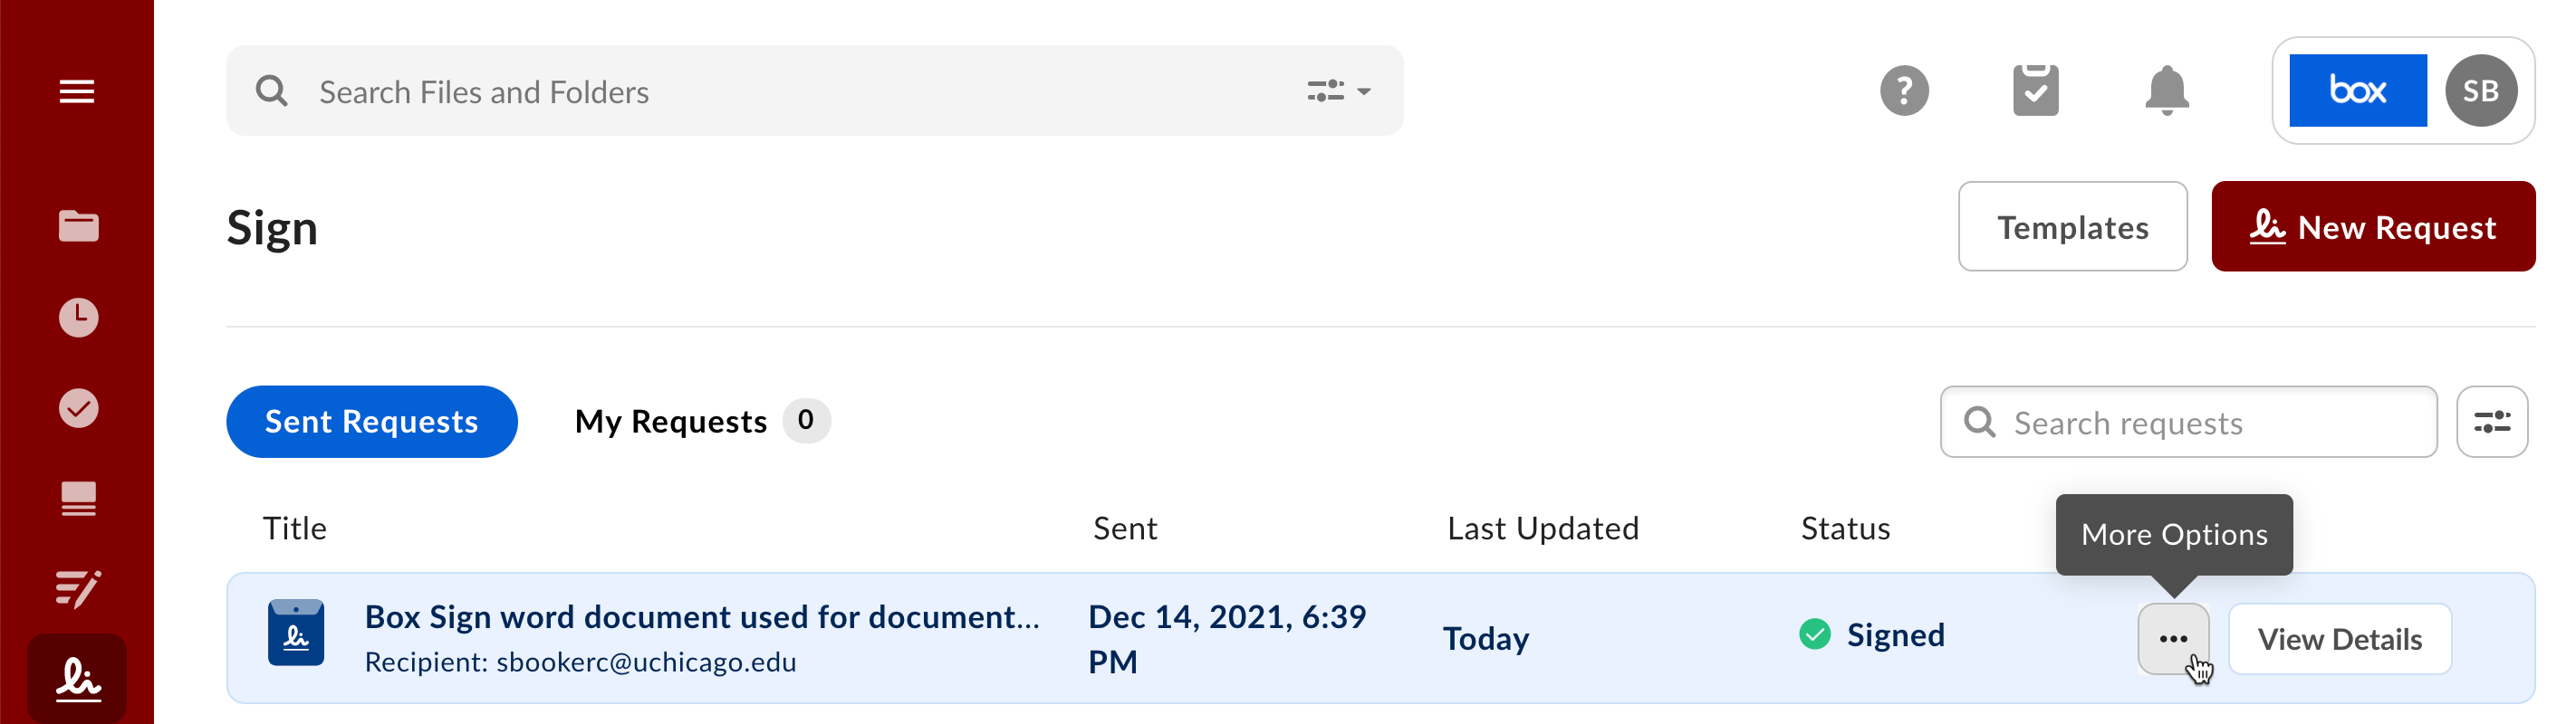Start a New Request

2373,226
